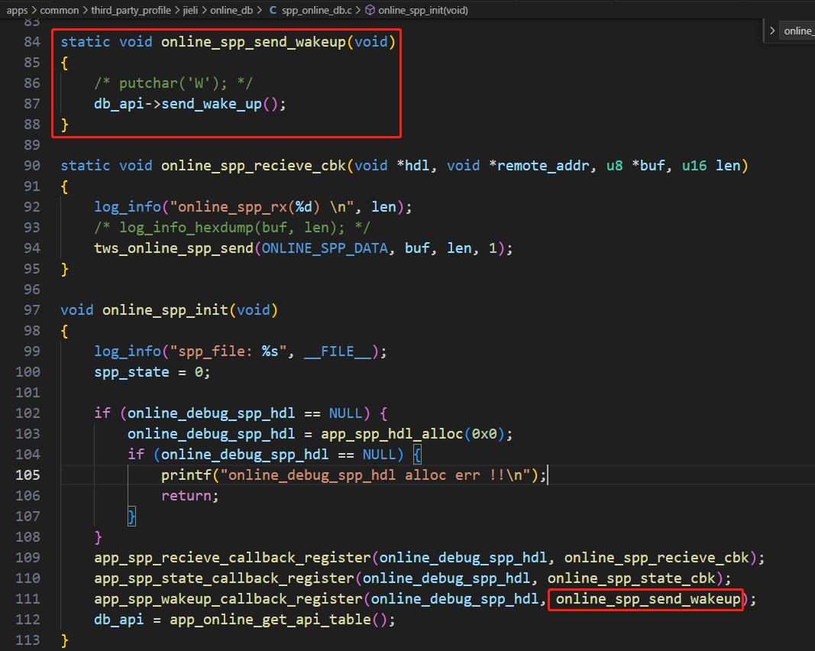Click the C file icon in the breadcrumb
The height and width of the screenshot is (651, 815).
pos(273,11)
